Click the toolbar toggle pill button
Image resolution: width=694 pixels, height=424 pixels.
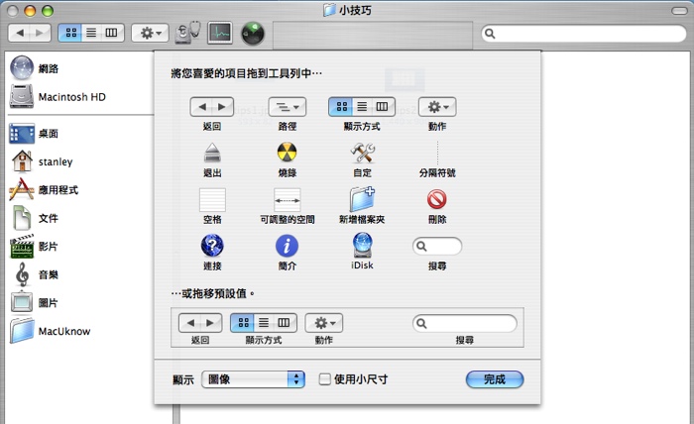click(679, 11)
